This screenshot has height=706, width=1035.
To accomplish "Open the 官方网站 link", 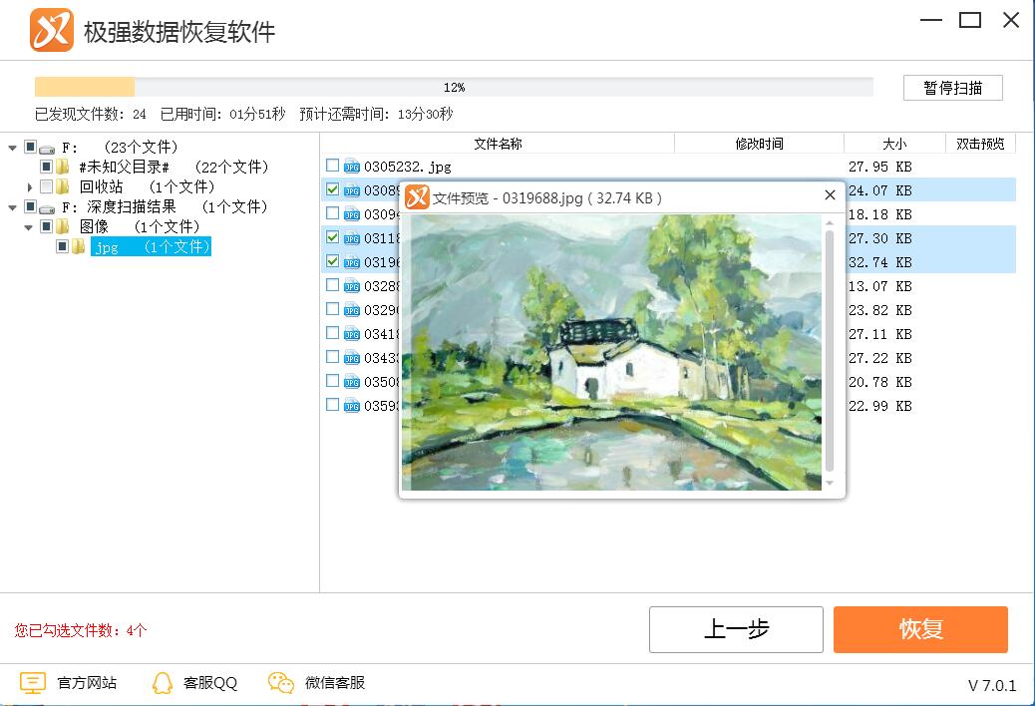I will click(87, 683).
